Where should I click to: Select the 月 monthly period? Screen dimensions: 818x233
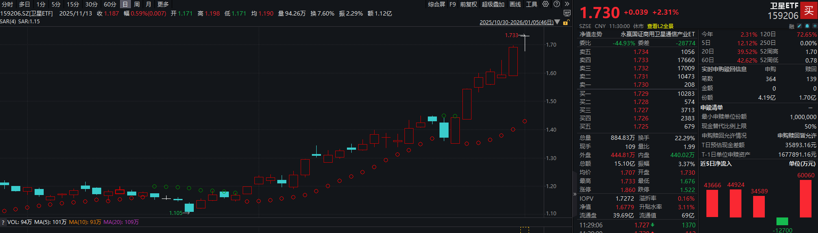click(x=148, y=4)
